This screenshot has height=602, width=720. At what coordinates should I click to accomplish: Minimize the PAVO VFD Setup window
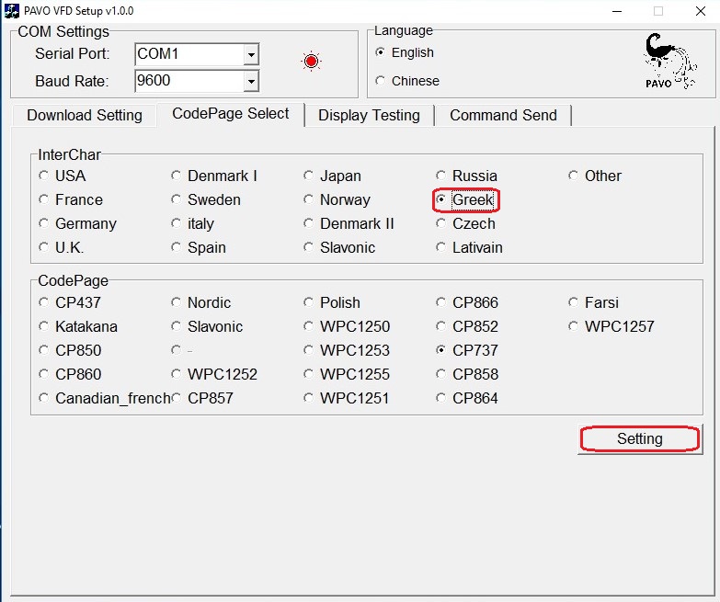[x=617, y=11]
